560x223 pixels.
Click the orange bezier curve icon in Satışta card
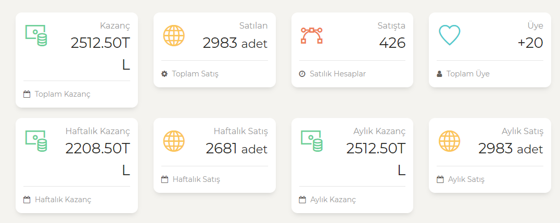click(311, 36)
